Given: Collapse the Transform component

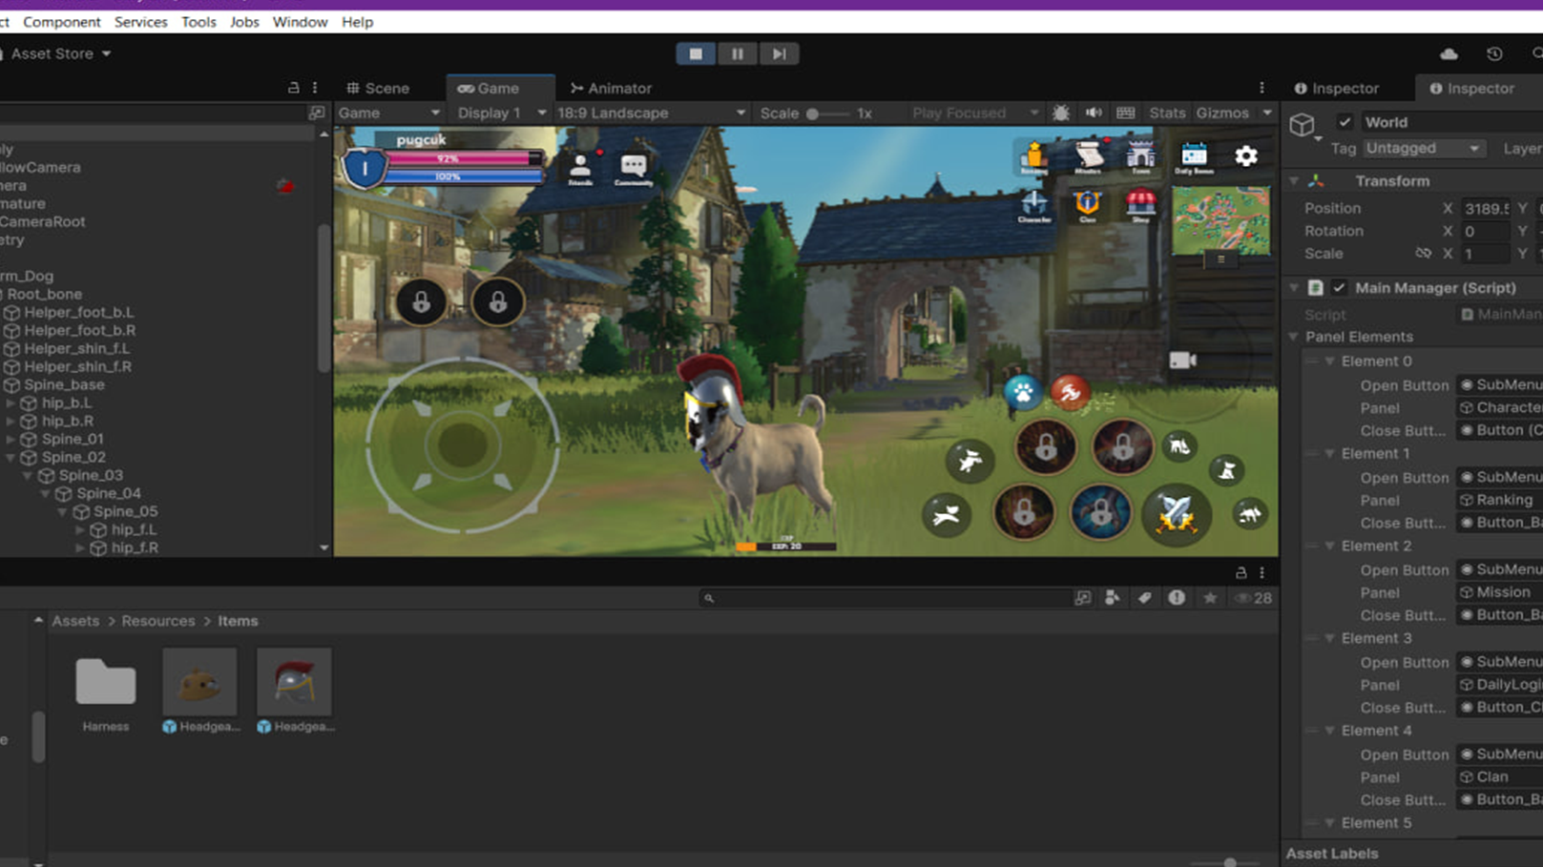Looking at the screenshot, I should [x=1294, y=181].
